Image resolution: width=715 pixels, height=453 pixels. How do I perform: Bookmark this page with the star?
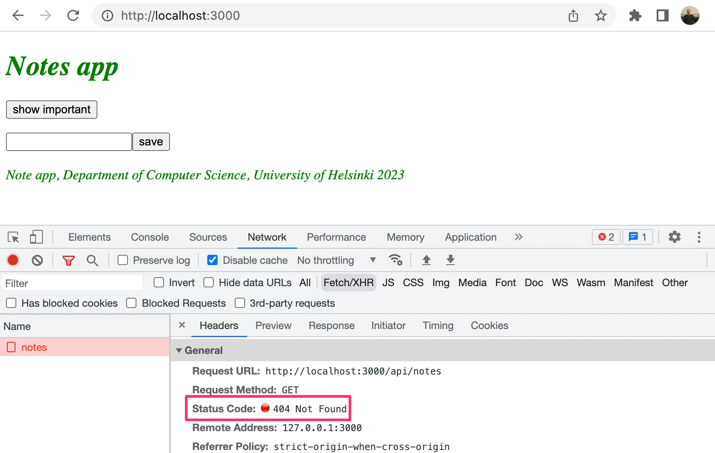601,16
